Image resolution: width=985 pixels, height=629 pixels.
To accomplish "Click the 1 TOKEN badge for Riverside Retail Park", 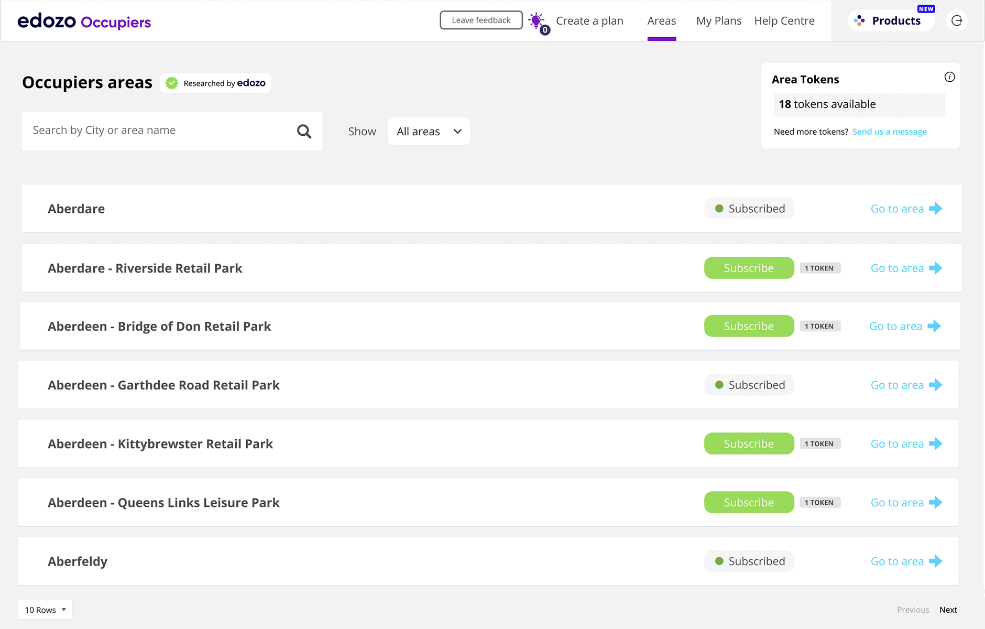I will pyautogui.click(x=819, y=268).
